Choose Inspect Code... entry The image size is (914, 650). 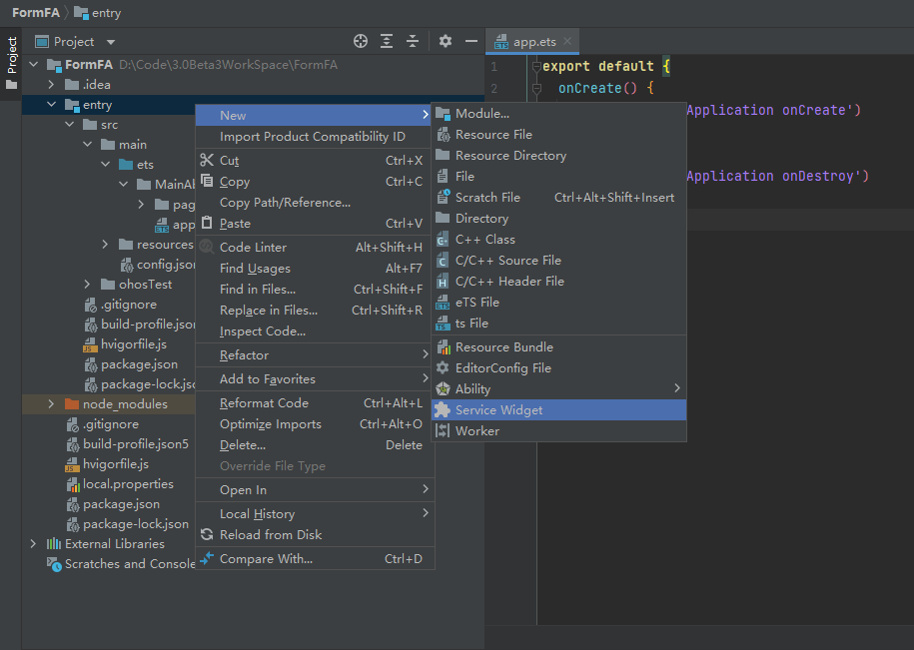pyautogui.click(x=315, y=330)
